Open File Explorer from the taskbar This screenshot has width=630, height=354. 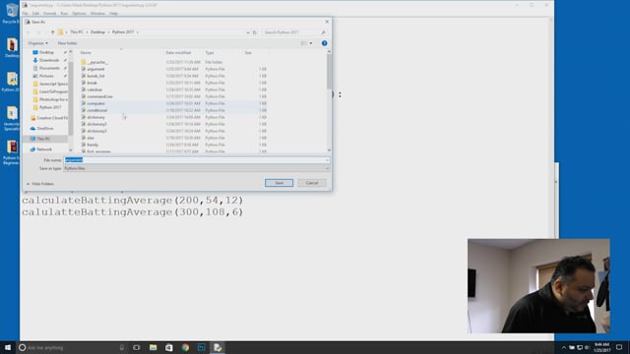(154, 347)
